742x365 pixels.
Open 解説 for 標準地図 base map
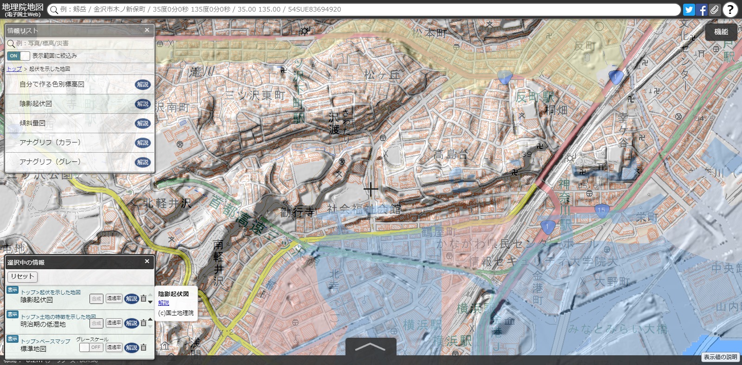coord(132,347)
